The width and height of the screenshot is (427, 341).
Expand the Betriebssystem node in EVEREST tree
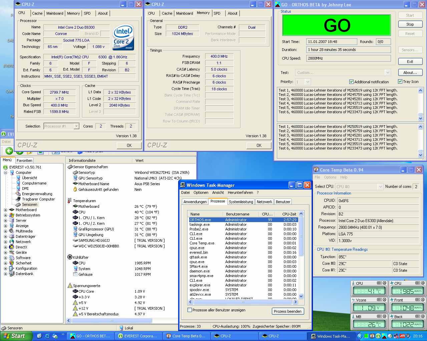tap(5, 215)
